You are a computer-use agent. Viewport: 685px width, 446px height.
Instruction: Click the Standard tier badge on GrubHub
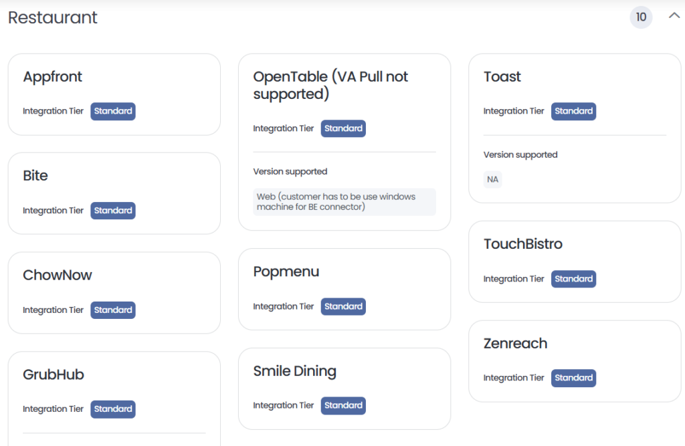pos(113,409)
